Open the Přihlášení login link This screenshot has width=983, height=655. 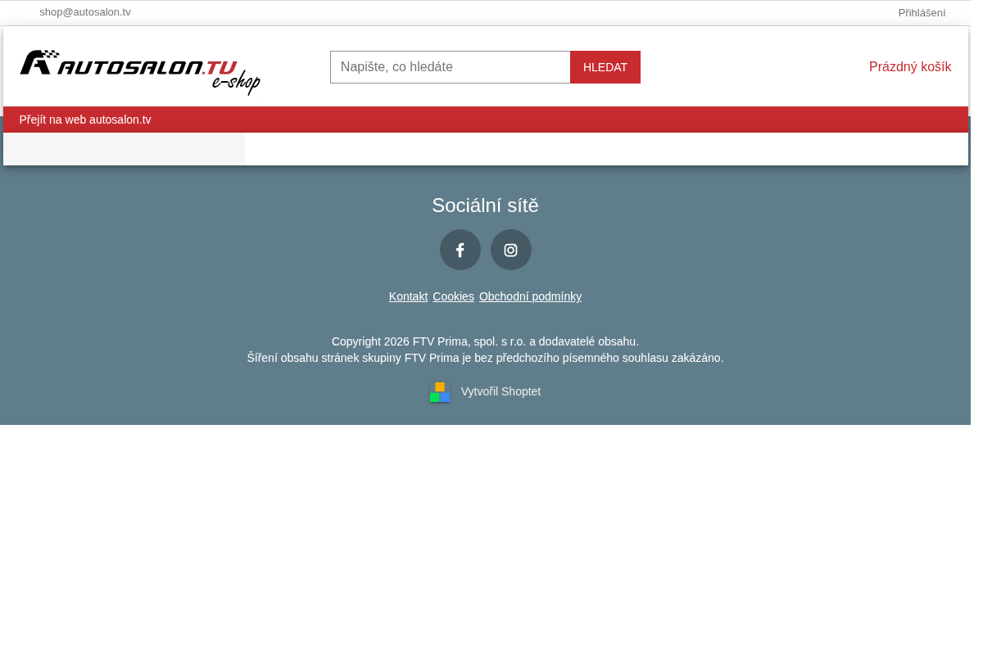(x=922, y=12)
